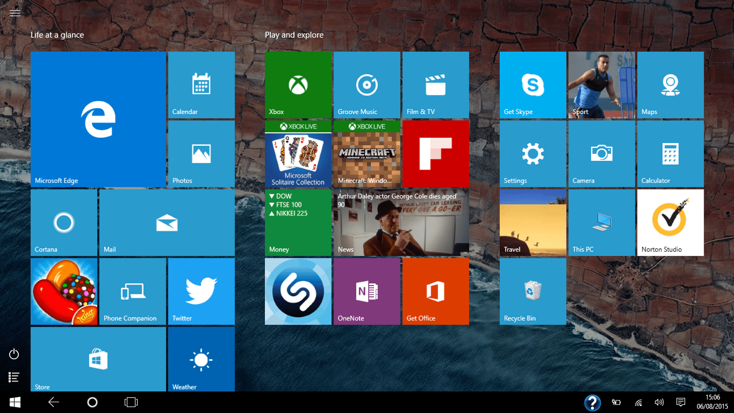Open the Calculator tile
The image size is (734, 413).
(670, 154)
